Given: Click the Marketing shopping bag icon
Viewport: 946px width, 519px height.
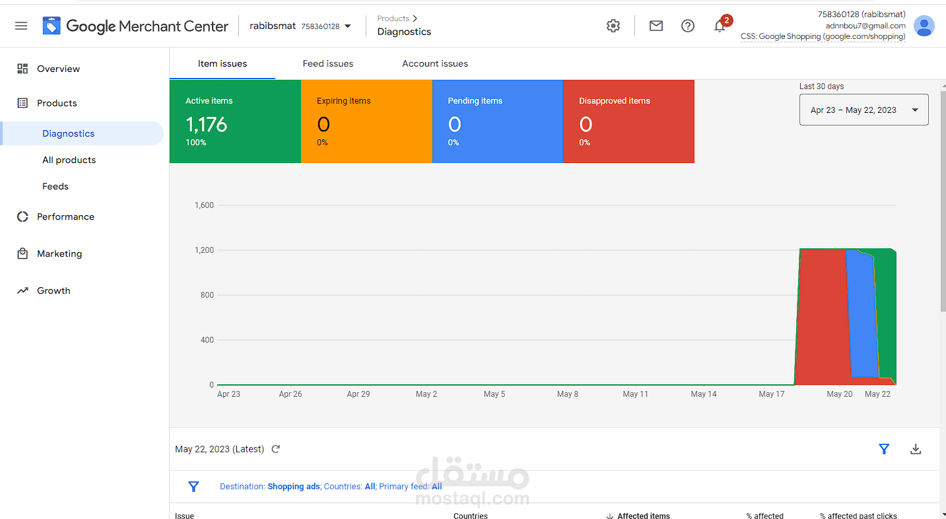Looking at the screenshot, I should (x=22, y=254).
